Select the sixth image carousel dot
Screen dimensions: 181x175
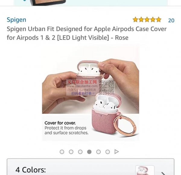pos(108,152)
